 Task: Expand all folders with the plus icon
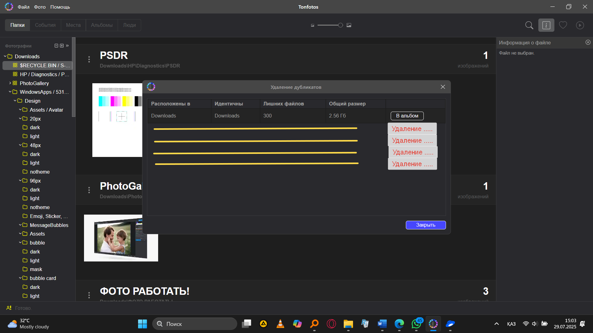[62, 46]
